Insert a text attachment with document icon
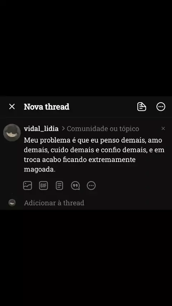Viewport: 172px width, 306px height. [x=59, y=186]
